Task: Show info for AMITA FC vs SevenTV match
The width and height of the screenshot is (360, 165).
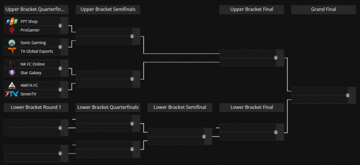Action: click(60, 90)
